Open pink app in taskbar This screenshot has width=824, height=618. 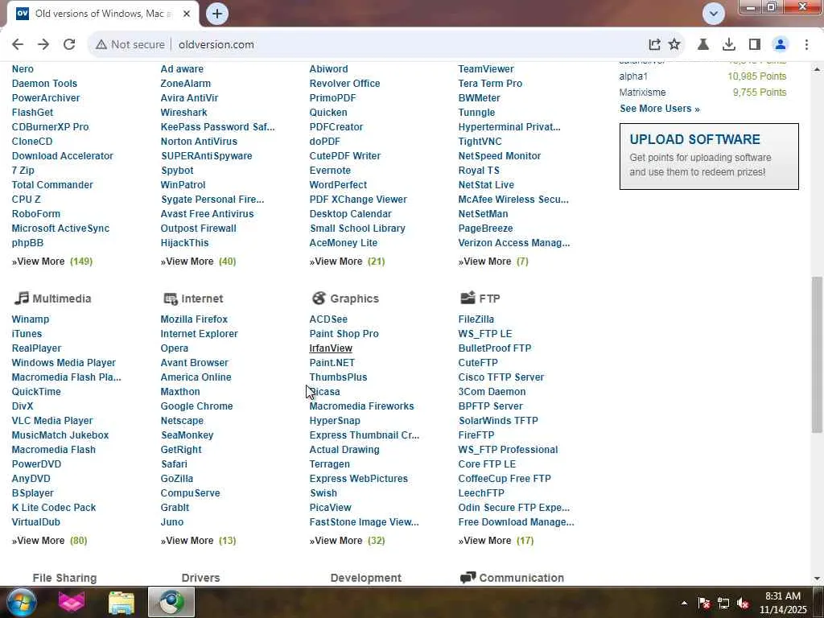(72, 602)
